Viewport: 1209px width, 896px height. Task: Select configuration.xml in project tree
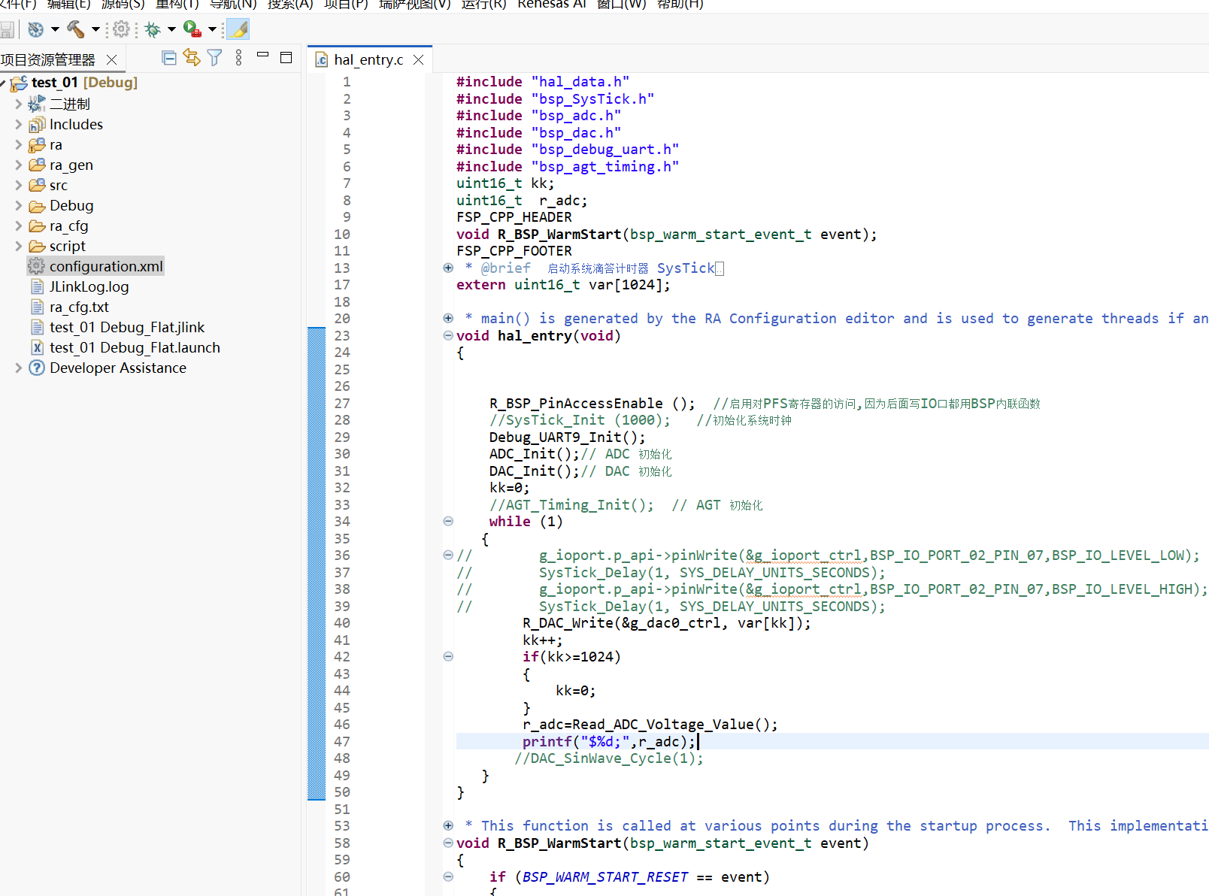(106, 266)
